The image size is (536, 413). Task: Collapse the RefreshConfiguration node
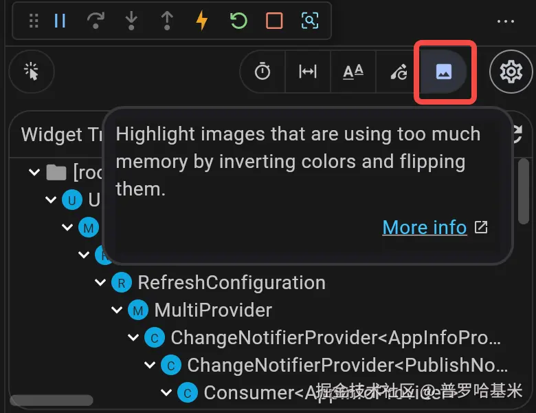point(100,282)
